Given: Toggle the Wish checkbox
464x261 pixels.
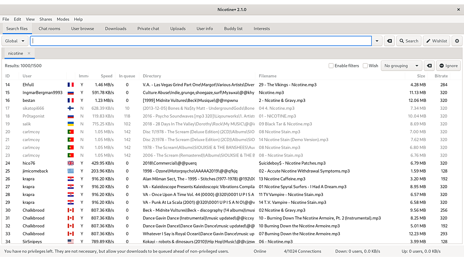Looking at the screenshot, I should pos(365,66).
